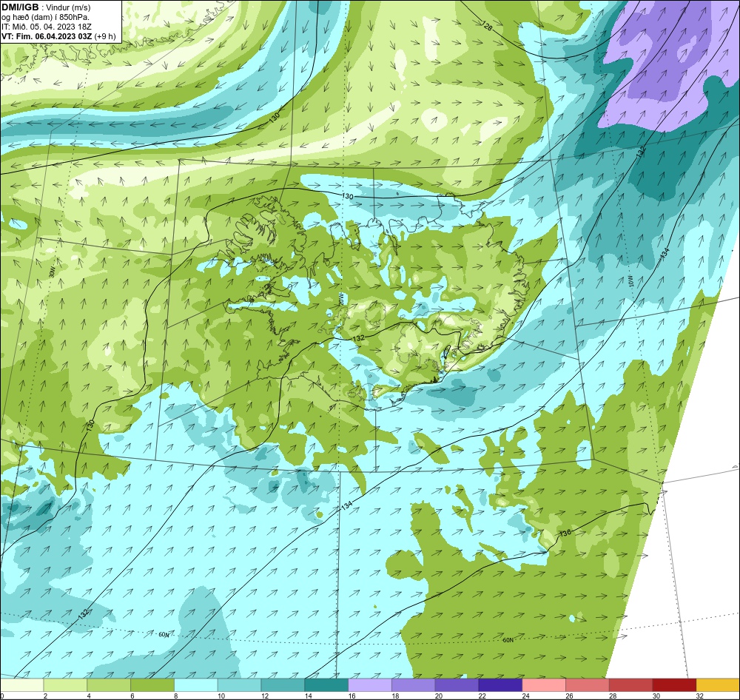Click the '136' contour label
The height and width of the screenshot is (700, 740).
click(565, 534)
